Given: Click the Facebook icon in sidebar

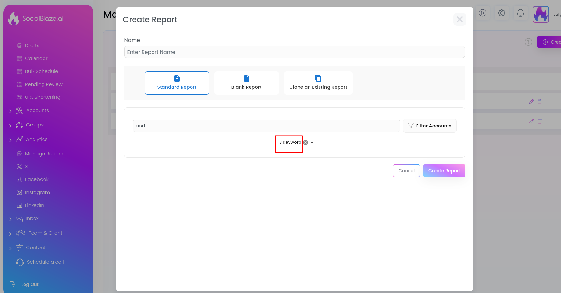Looking at the screenshot, I should [x=19, y=179].
